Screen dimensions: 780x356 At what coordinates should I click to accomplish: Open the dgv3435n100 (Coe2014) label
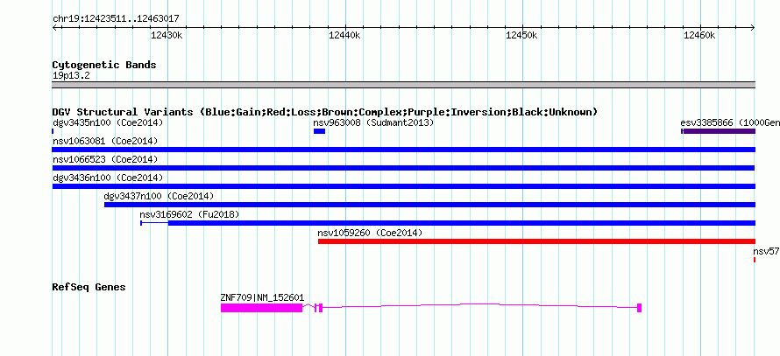[x=108, y=122]
